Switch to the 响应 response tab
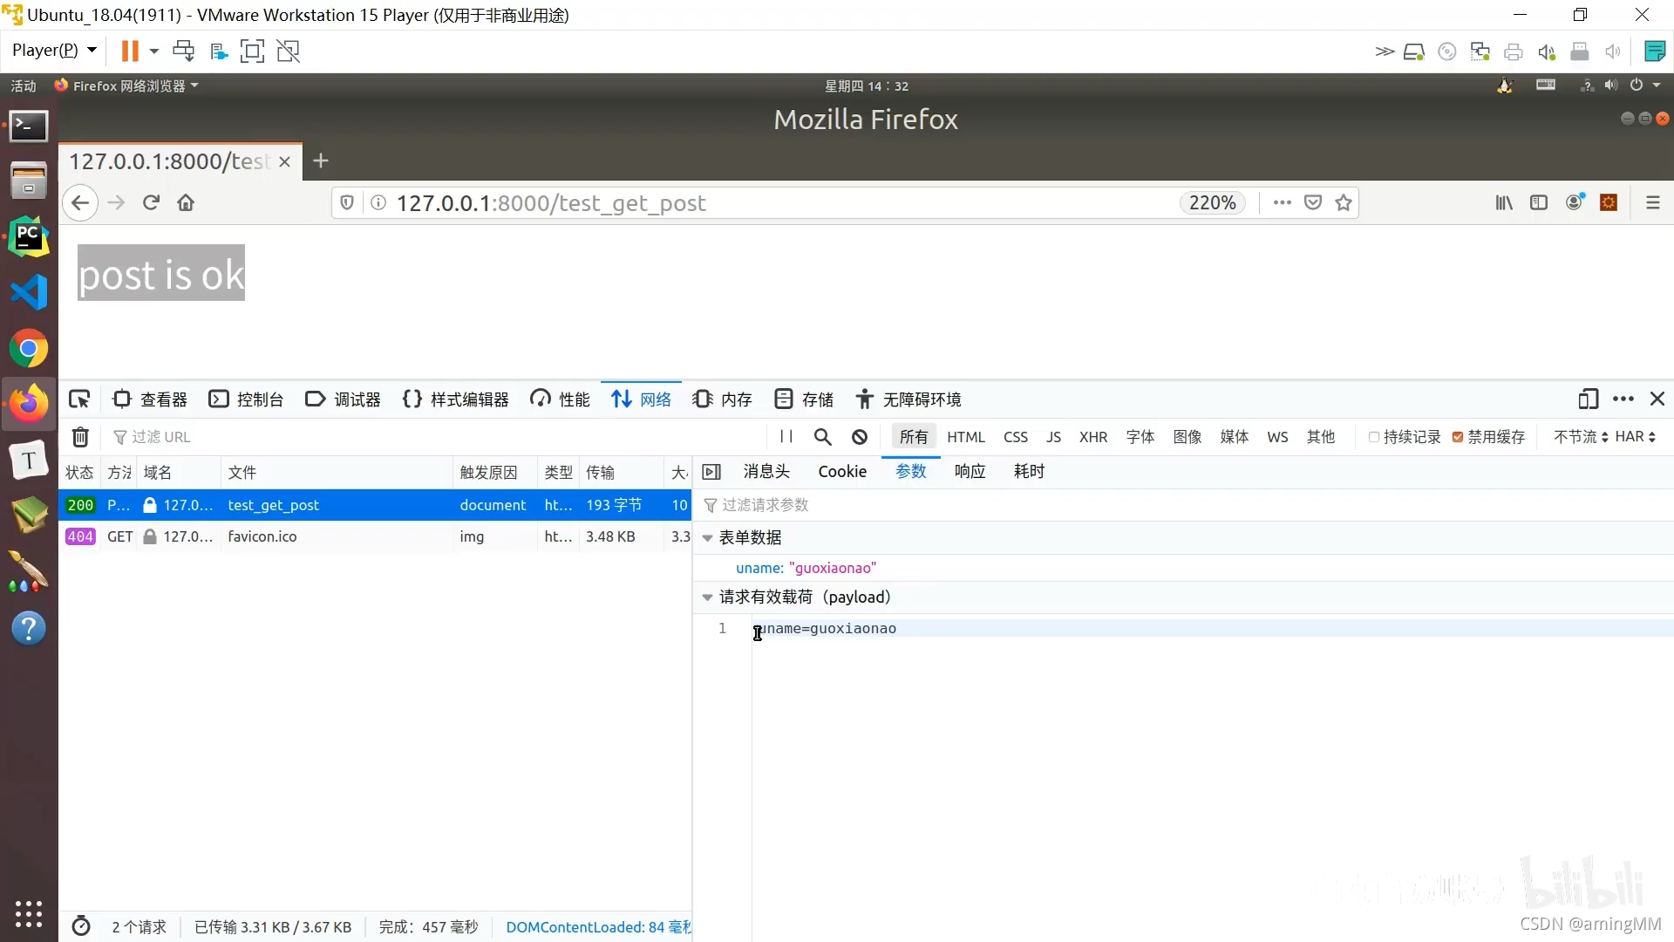The image size is (1674, 942). 970,472
